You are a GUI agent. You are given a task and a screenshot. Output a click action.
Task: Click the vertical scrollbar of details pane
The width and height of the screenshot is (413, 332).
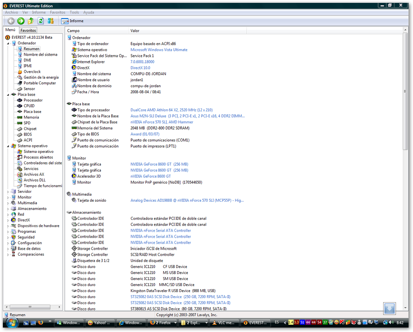pyautogui.click(x=405, y=92)
